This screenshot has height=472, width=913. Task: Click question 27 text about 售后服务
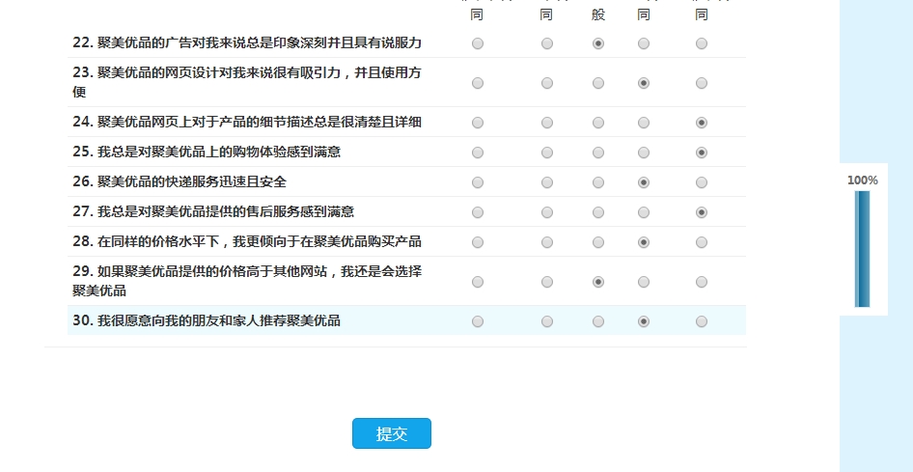coord(213,211)
